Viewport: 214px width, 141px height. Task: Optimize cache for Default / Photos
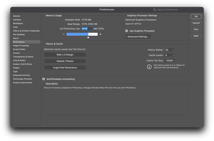tap(65, 61)
